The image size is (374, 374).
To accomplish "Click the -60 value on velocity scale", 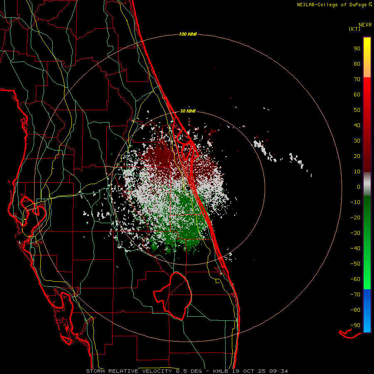I will (355, 279).
